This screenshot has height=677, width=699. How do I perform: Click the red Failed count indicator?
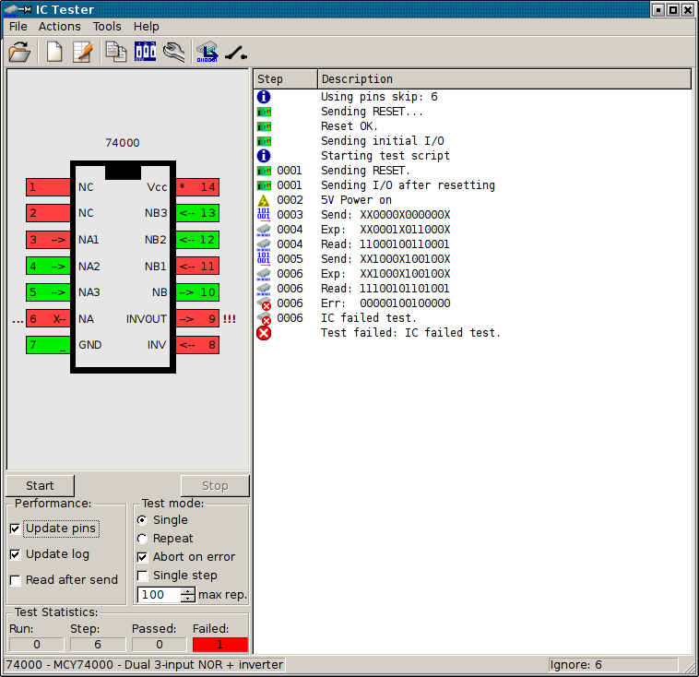pos(219,645)
